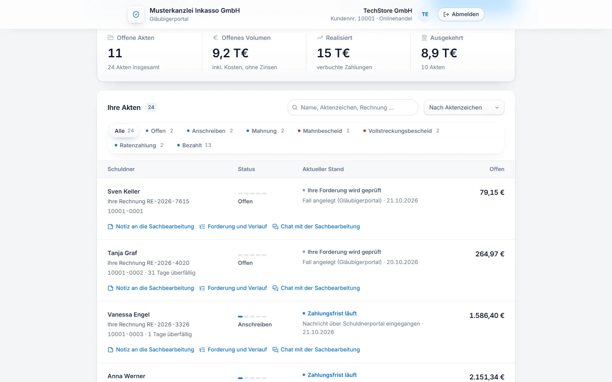Open the TE user avatar
The image size is (612, 382).
click(x=425, y=14)
